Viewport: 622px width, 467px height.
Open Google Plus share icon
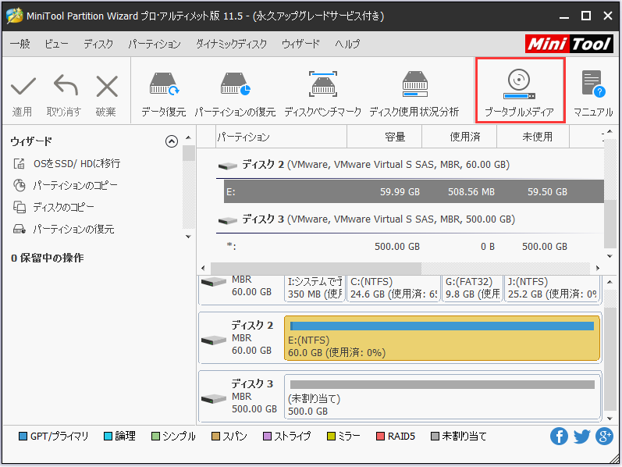[605, 437]
